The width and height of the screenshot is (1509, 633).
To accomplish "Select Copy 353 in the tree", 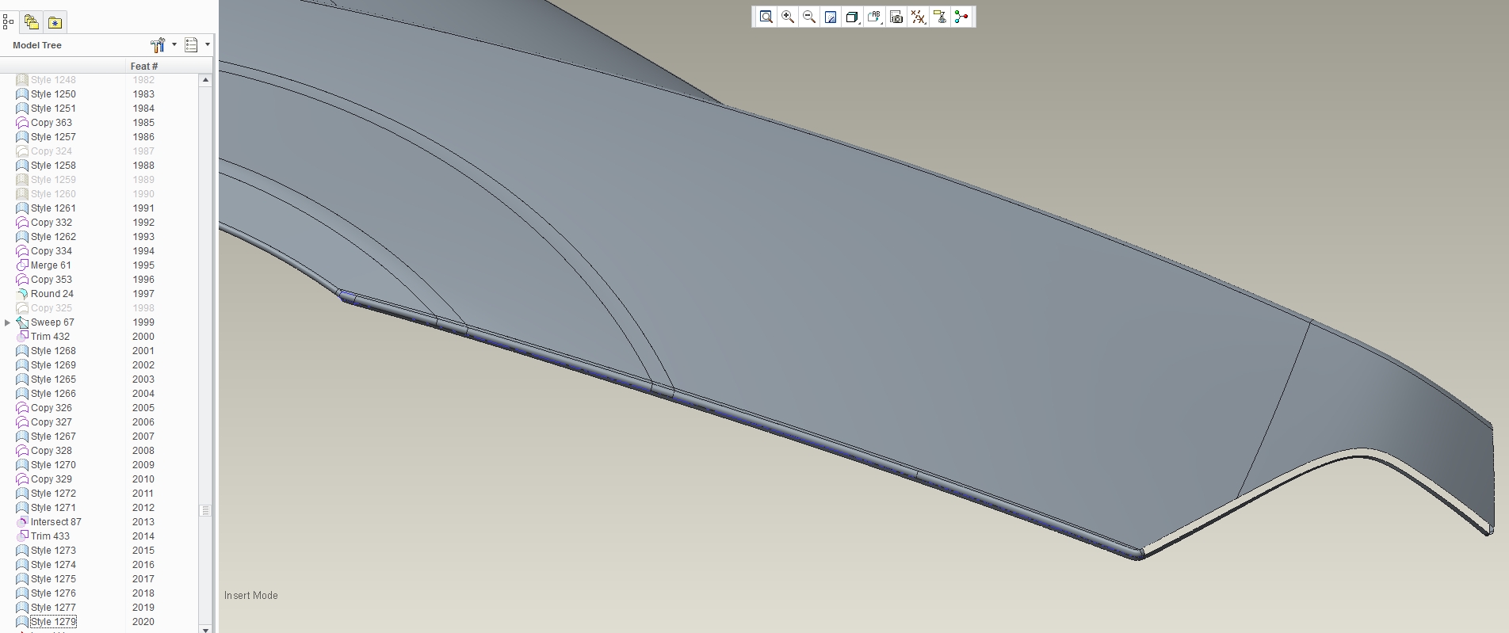I will coord(52,280).
